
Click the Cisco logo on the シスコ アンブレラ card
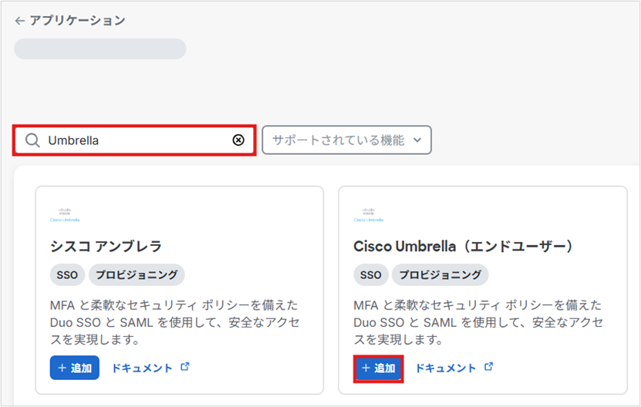65,214
